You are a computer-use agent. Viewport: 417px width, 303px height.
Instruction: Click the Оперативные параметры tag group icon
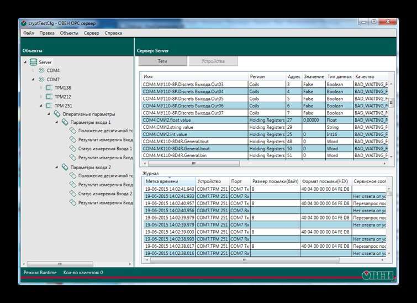[57, 114]
